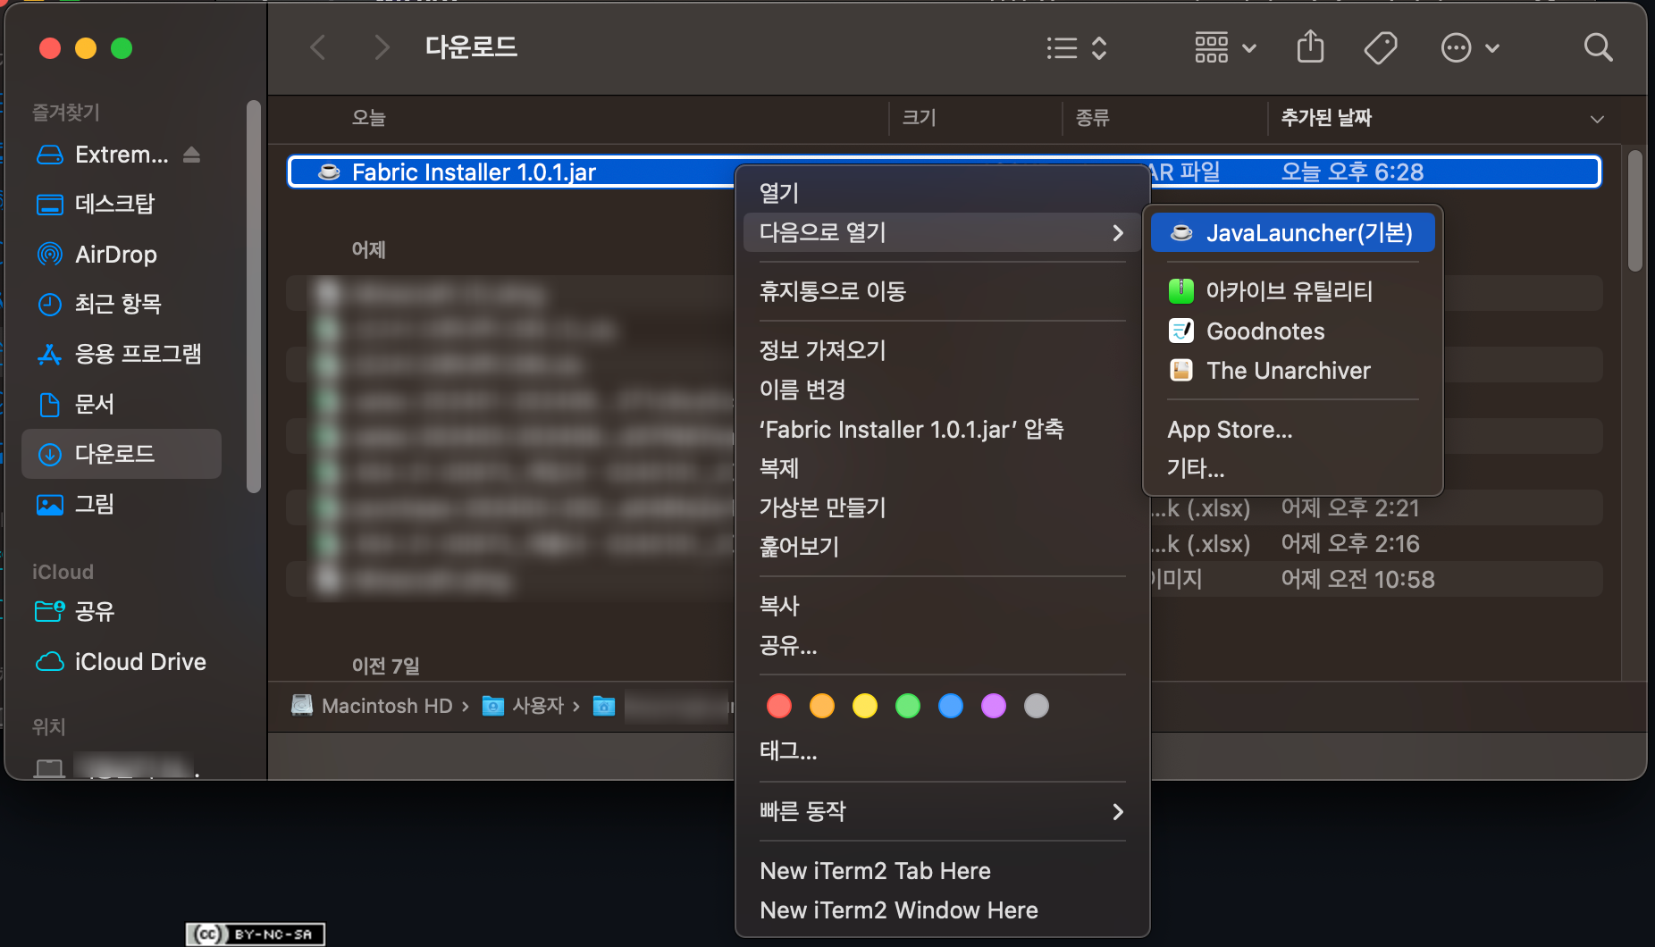Open with Goodnotes
Screen dimensions: 1655x947
[1293, 331]
